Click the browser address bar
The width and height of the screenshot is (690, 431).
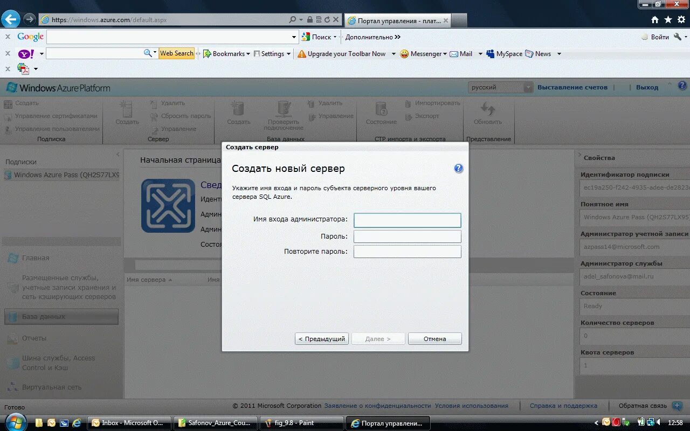tap(167, 20)
